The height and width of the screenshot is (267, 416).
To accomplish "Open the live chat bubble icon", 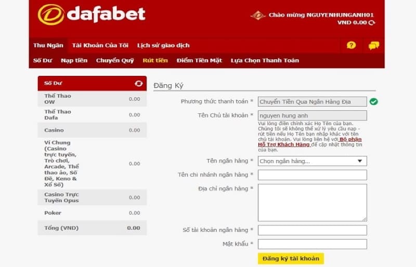I will pos(373,46).
